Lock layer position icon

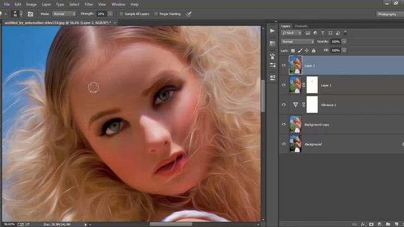[307, 50]
